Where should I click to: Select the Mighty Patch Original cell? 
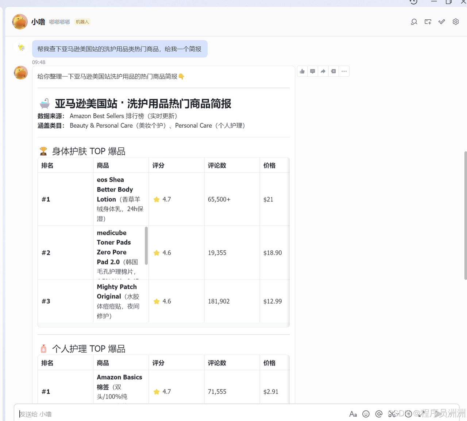click(x=121, y=301)
